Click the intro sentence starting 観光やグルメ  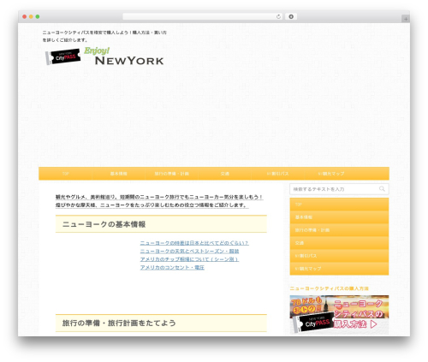click(x=159, y=197)
